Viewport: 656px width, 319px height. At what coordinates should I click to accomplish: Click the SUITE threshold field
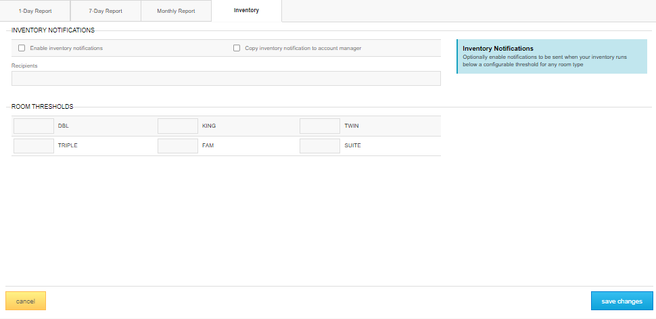click(x=320, y=146)
